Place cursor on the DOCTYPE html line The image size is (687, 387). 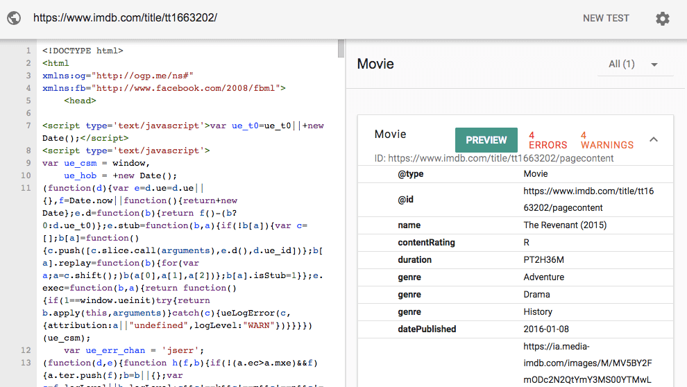(83, 51)
